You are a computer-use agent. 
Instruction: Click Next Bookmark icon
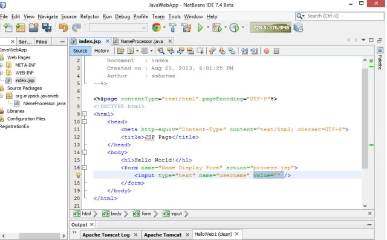222,51
